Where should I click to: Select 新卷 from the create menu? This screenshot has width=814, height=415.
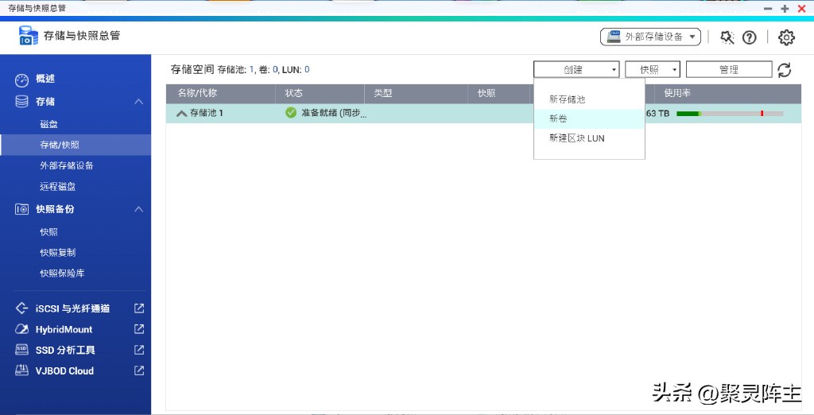pyautogui.click(x=589, y=119)
